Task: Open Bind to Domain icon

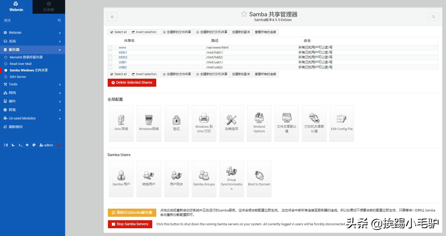Action: click(259, 179)
